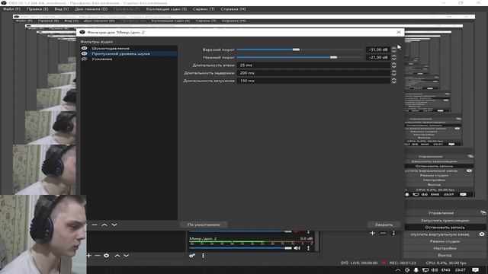Viewport: 488px width, 274px height.
Task: Open Док-панели menu in outermost OBS window
Action: coord(91,9)
